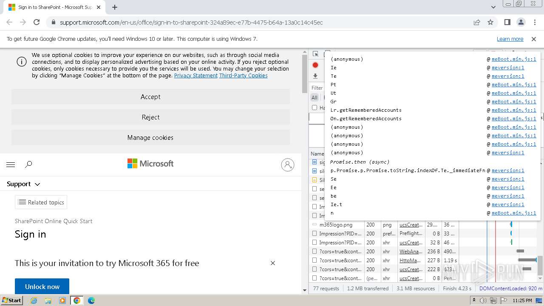The height and width of the screenshot is (306, 544).
Task: Open the Windows Start menu
Action: click(x=11, y=300)
